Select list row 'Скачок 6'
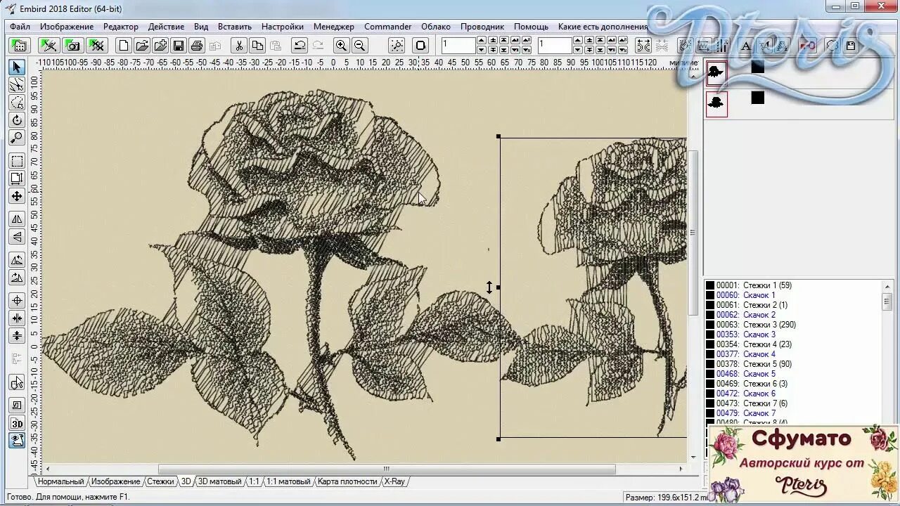900x506 pixels. (x=793, y=394)
